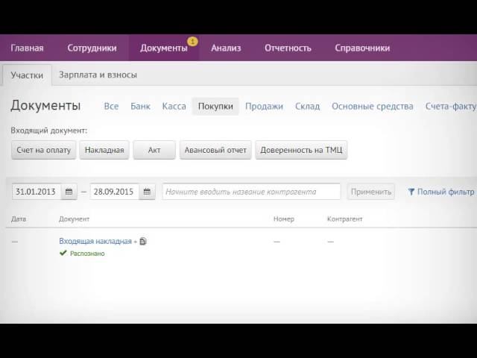Click green checkmark beside Распознано
Screen dimensions: 477x358
click(x=63, y=253)
